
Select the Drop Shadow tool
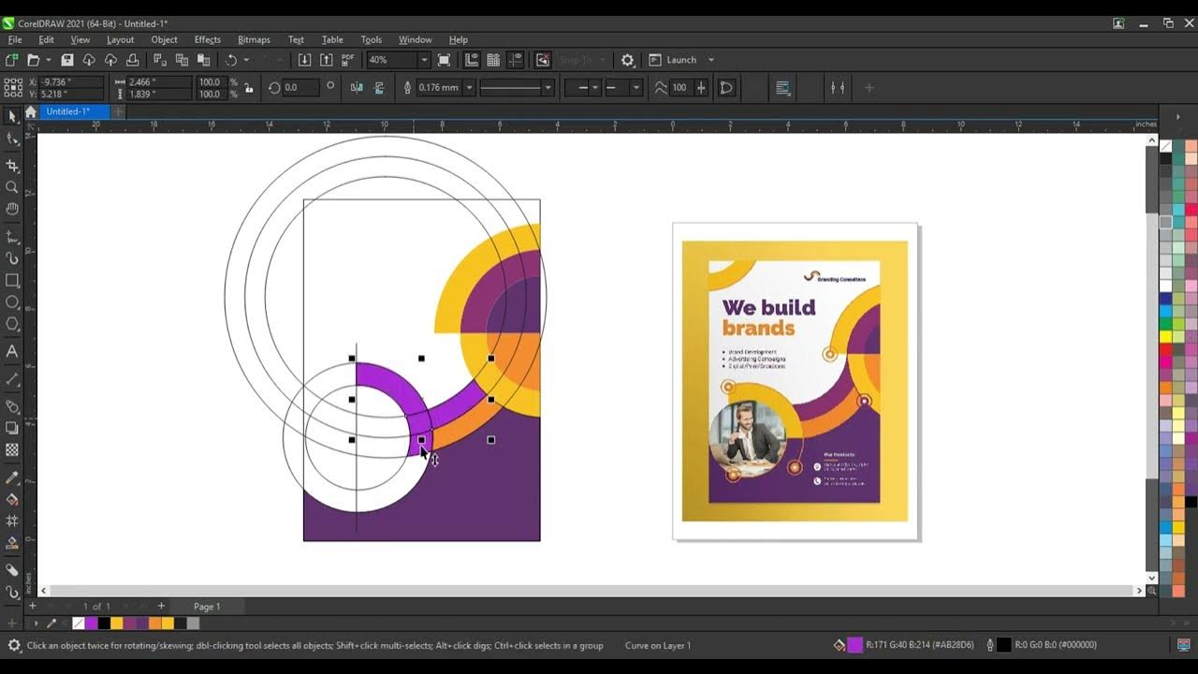tap(12, 428)
